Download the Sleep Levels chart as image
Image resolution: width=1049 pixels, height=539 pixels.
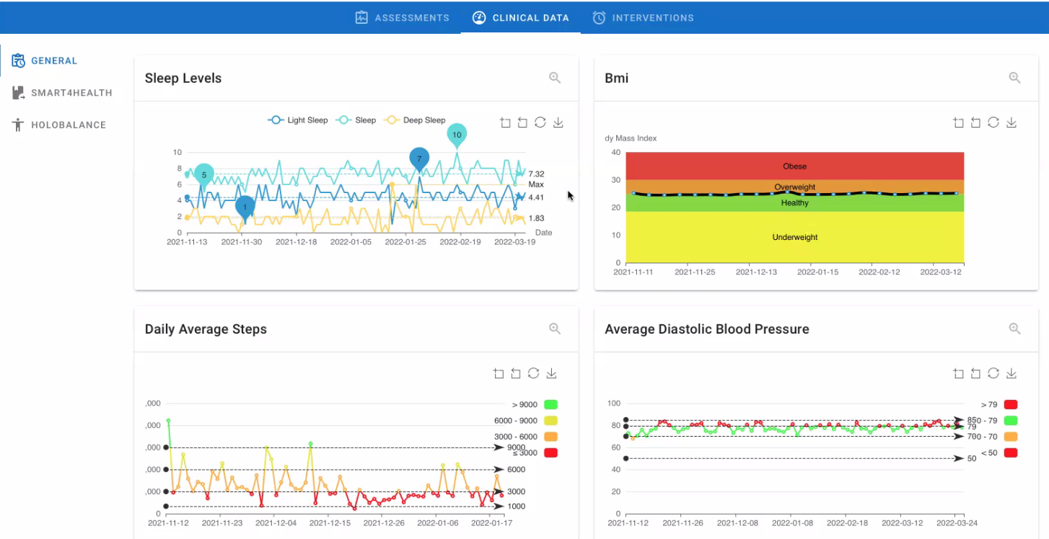tap(558, 122)
